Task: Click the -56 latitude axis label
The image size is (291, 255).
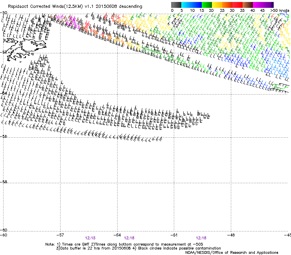Action: tap(4, 137)
